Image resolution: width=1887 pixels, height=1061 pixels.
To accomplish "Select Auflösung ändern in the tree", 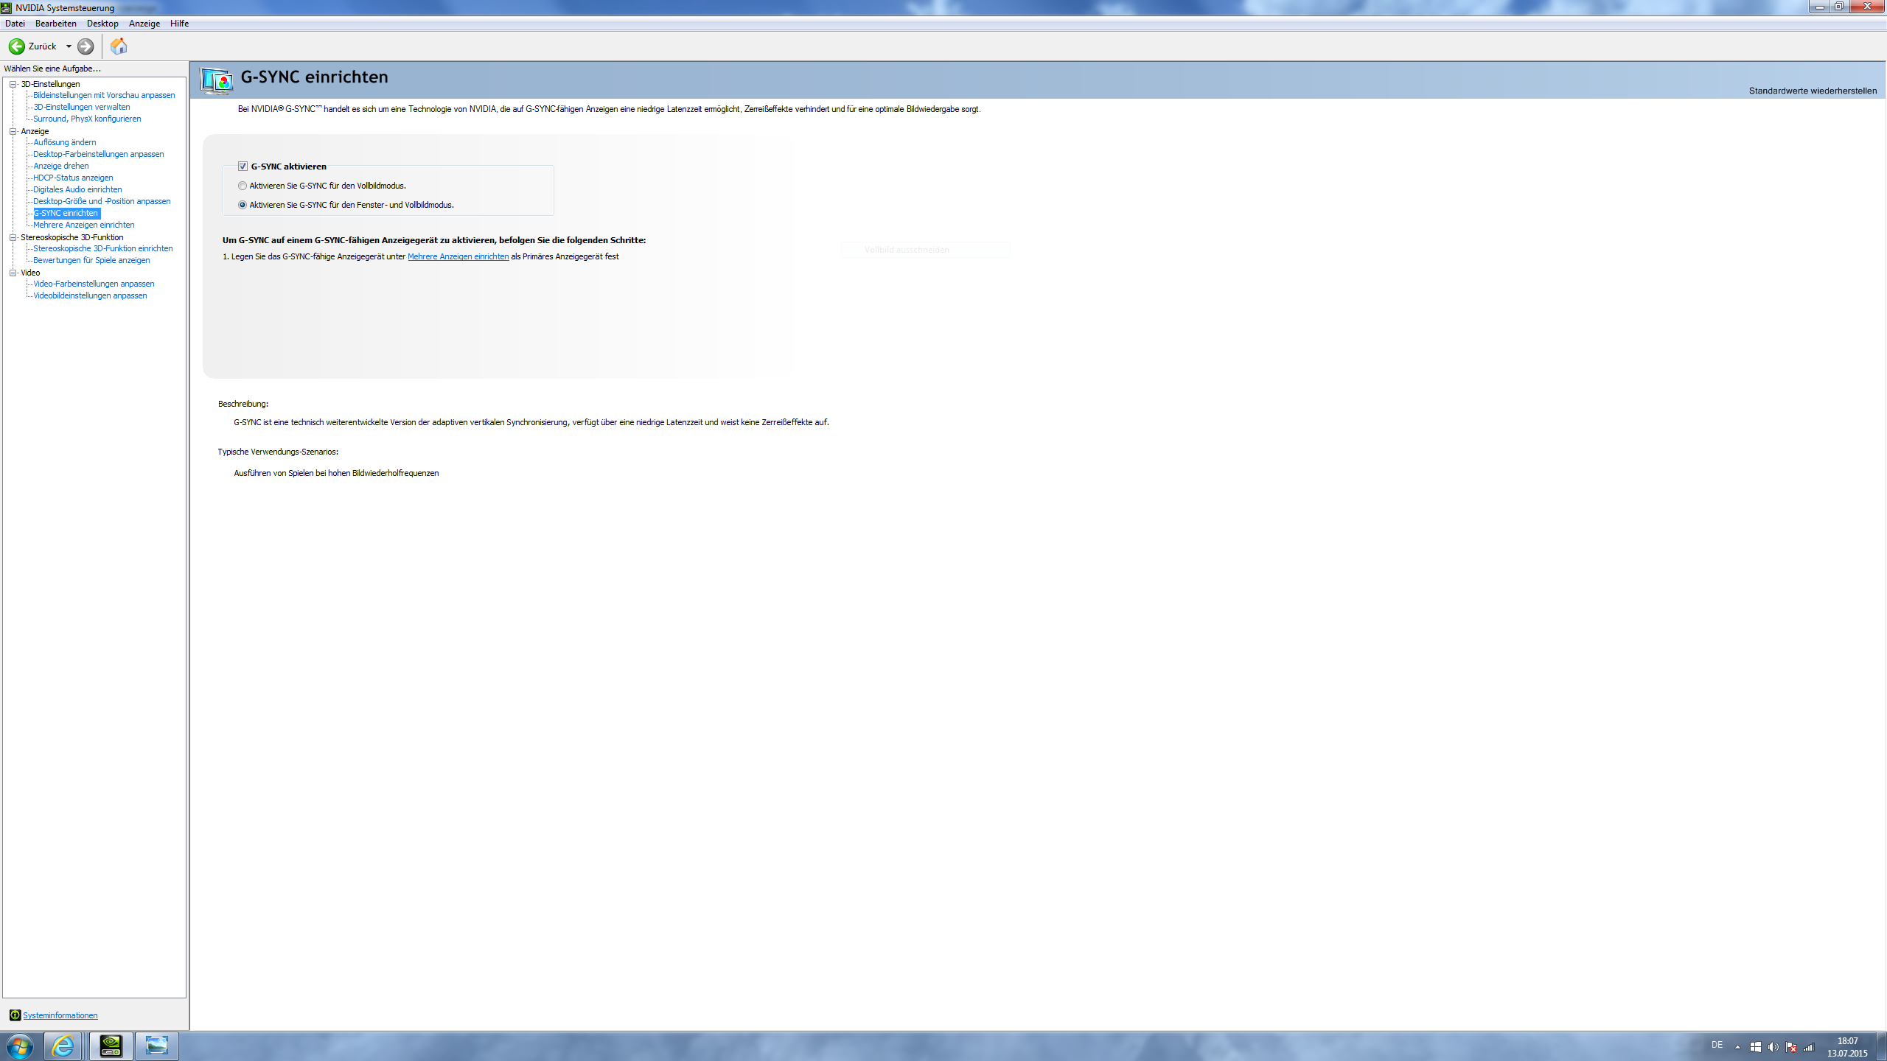I will coord(65,142).
